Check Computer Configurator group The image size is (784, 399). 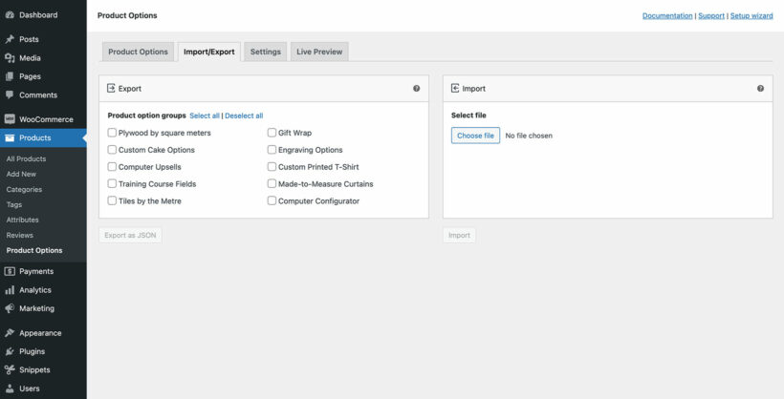tap(272, 200)
